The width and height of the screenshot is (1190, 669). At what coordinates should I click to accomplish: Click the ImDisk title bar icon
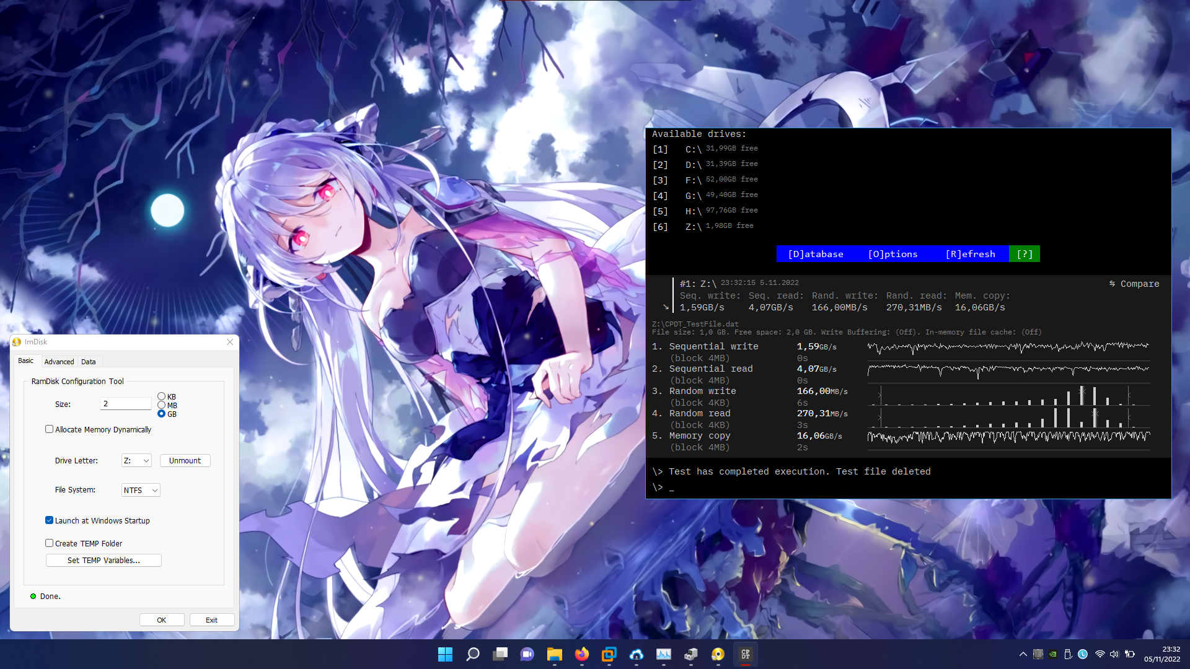17,342
